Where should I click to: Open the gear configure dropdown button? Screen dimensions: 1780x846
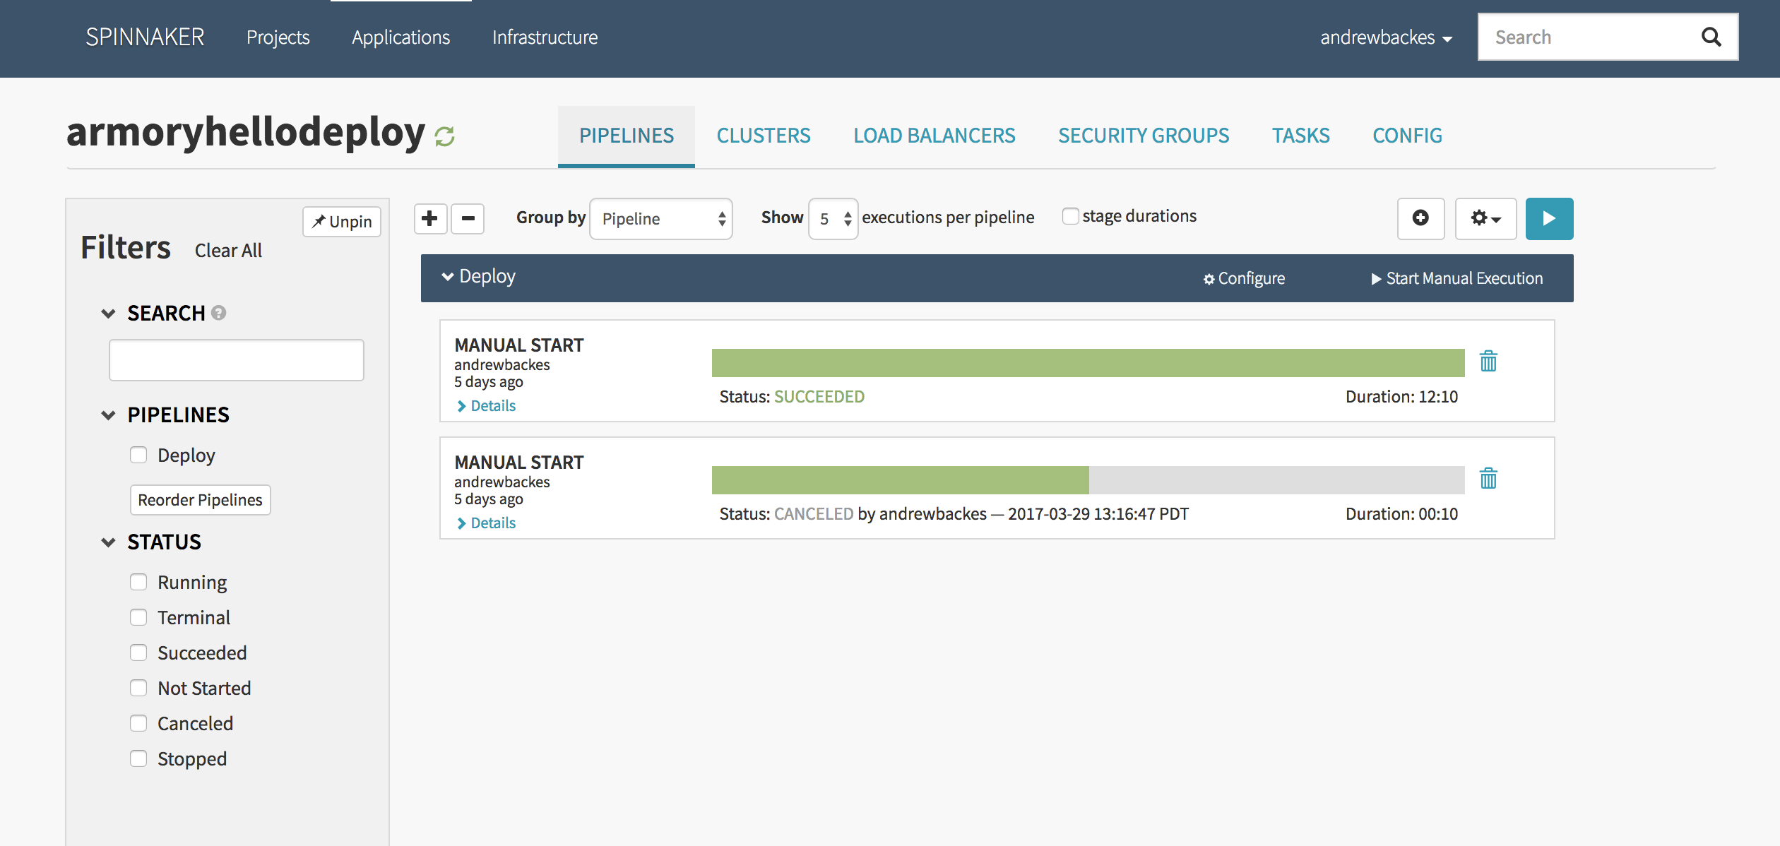1485,218
